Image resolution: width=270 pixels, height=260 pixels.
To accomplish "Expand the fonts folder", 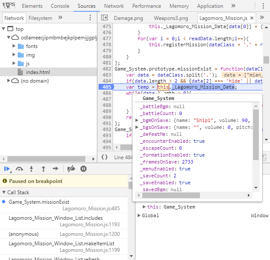I will coord(14,46).
